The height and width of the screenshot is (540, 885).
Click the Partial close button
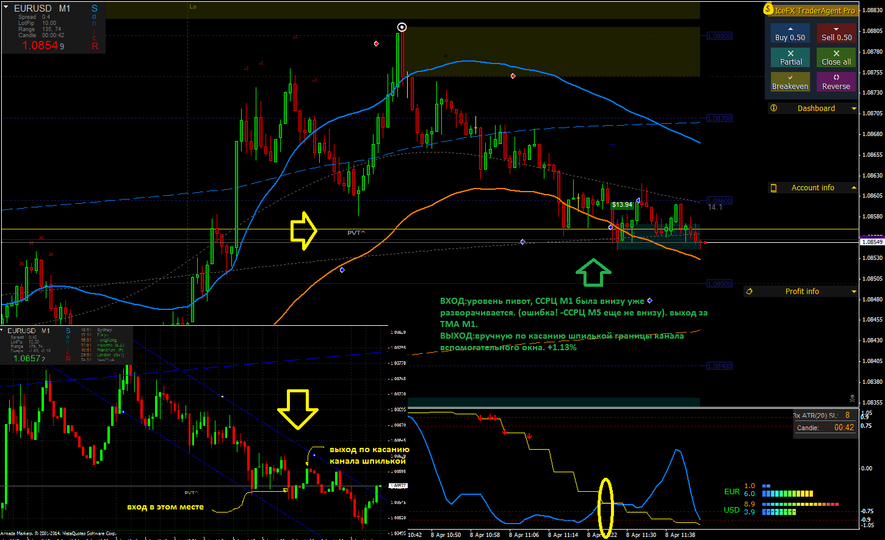790,57
